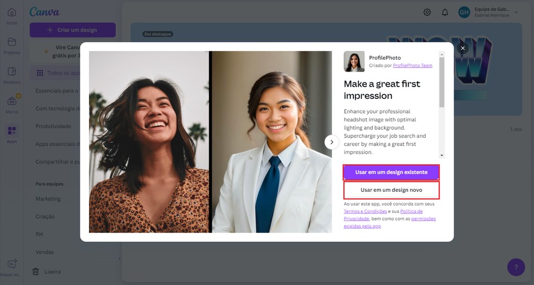Click the GH account avatar
The height and width of the screenshot is (285, 534).
pos(464,12)
